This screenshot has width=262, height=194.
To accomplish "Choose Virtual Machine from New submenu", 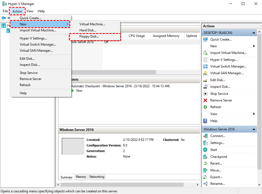I will click(95, 24).
